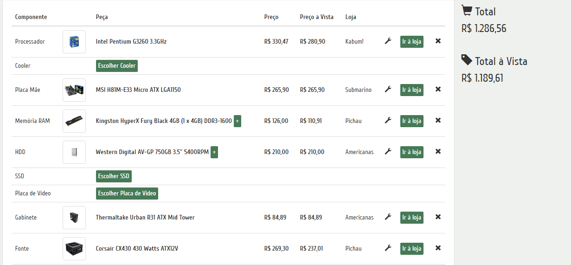Remove the Thermaltake Urban R31 case
This screenshot has width=571, height=265.
pos(438,217)
